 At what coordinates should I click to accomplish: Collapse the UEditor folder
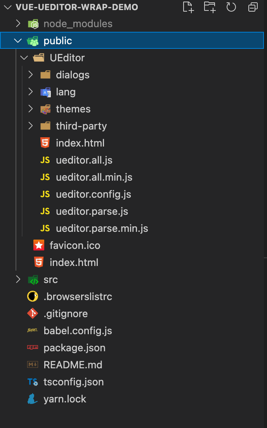pyautogui.click(x=24, y=58)
